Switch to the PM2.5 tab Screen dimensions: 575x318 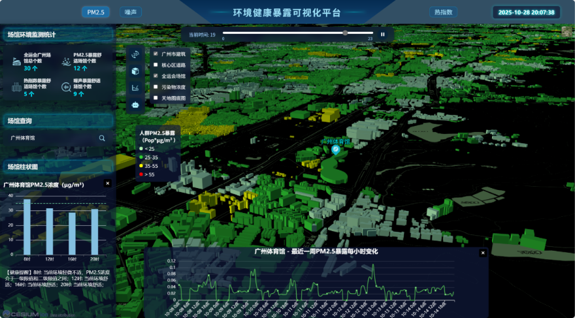click(95, 12)
